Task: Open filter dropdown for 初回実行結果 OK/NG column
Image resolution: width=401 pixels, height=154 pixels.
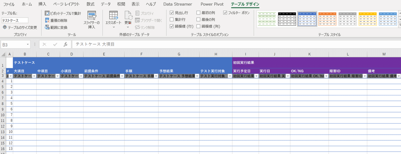Action: tap(326, 76)
